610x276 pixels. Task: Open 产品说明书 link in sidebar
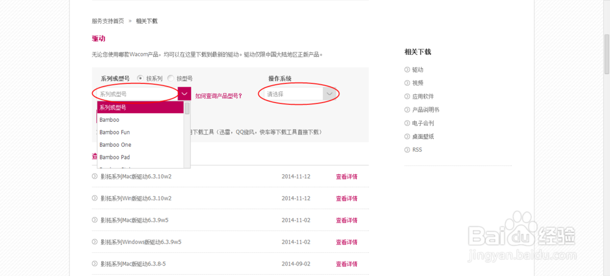(426, 110)
